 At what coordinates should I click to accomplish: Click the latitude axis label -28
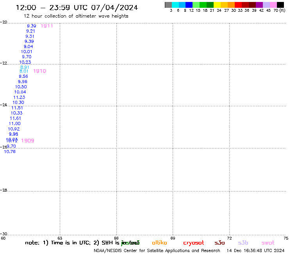[x=4, y=190]
